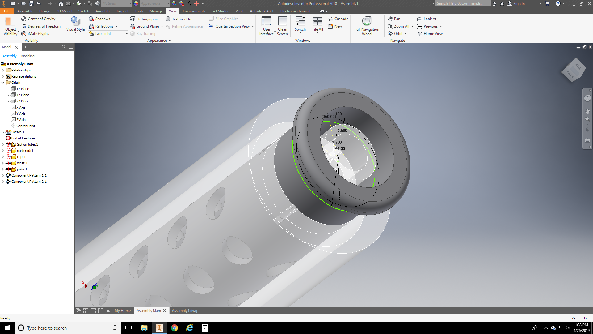Viewport: 593px width, 334px height.
Task: Toggle iMate Glyphs visibility
Action: (35, 34)
